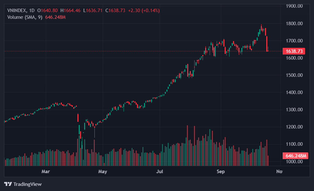The image size is (314, 191).
Task: Click the +2.30 (+0.14%) change value
Action: tap(144, 11)
